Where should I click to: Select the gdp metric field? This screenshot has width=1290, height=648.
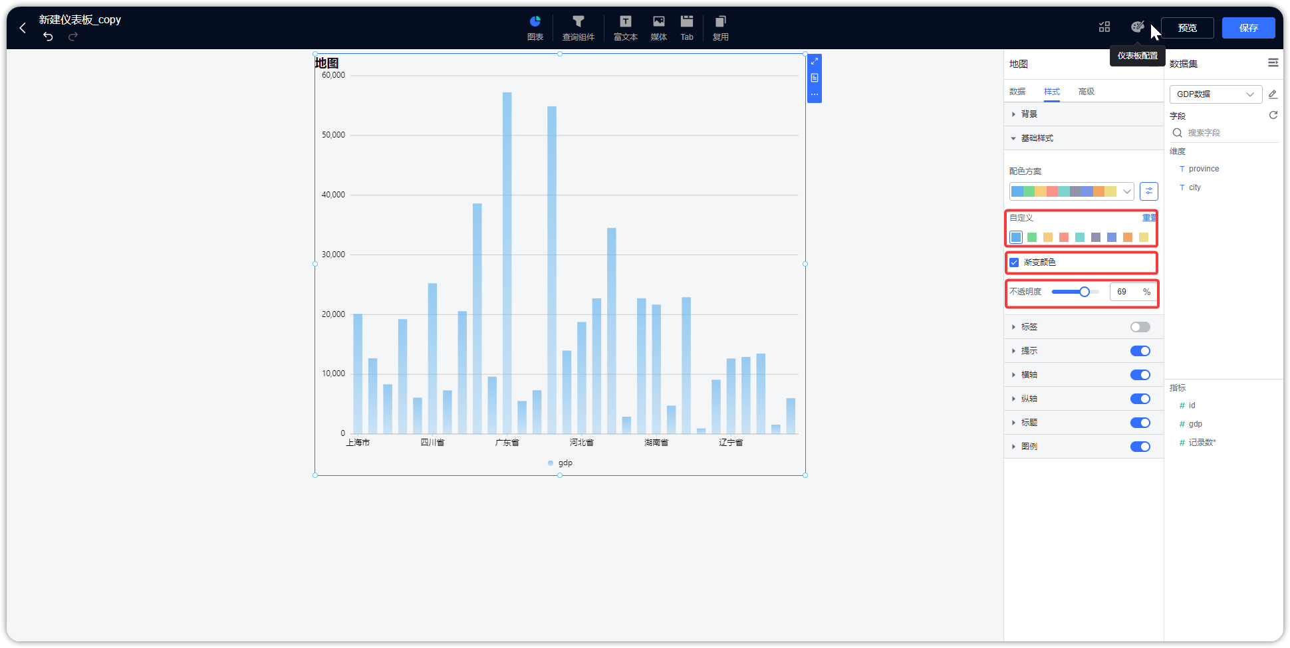pyautogui.click(x=1195, y=424)
